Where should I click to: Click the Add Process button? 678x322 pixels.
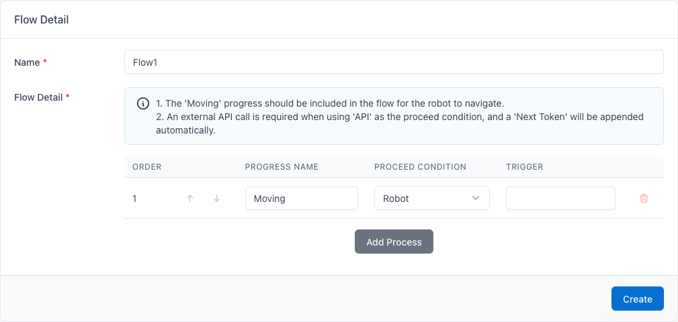coord(394,242)
